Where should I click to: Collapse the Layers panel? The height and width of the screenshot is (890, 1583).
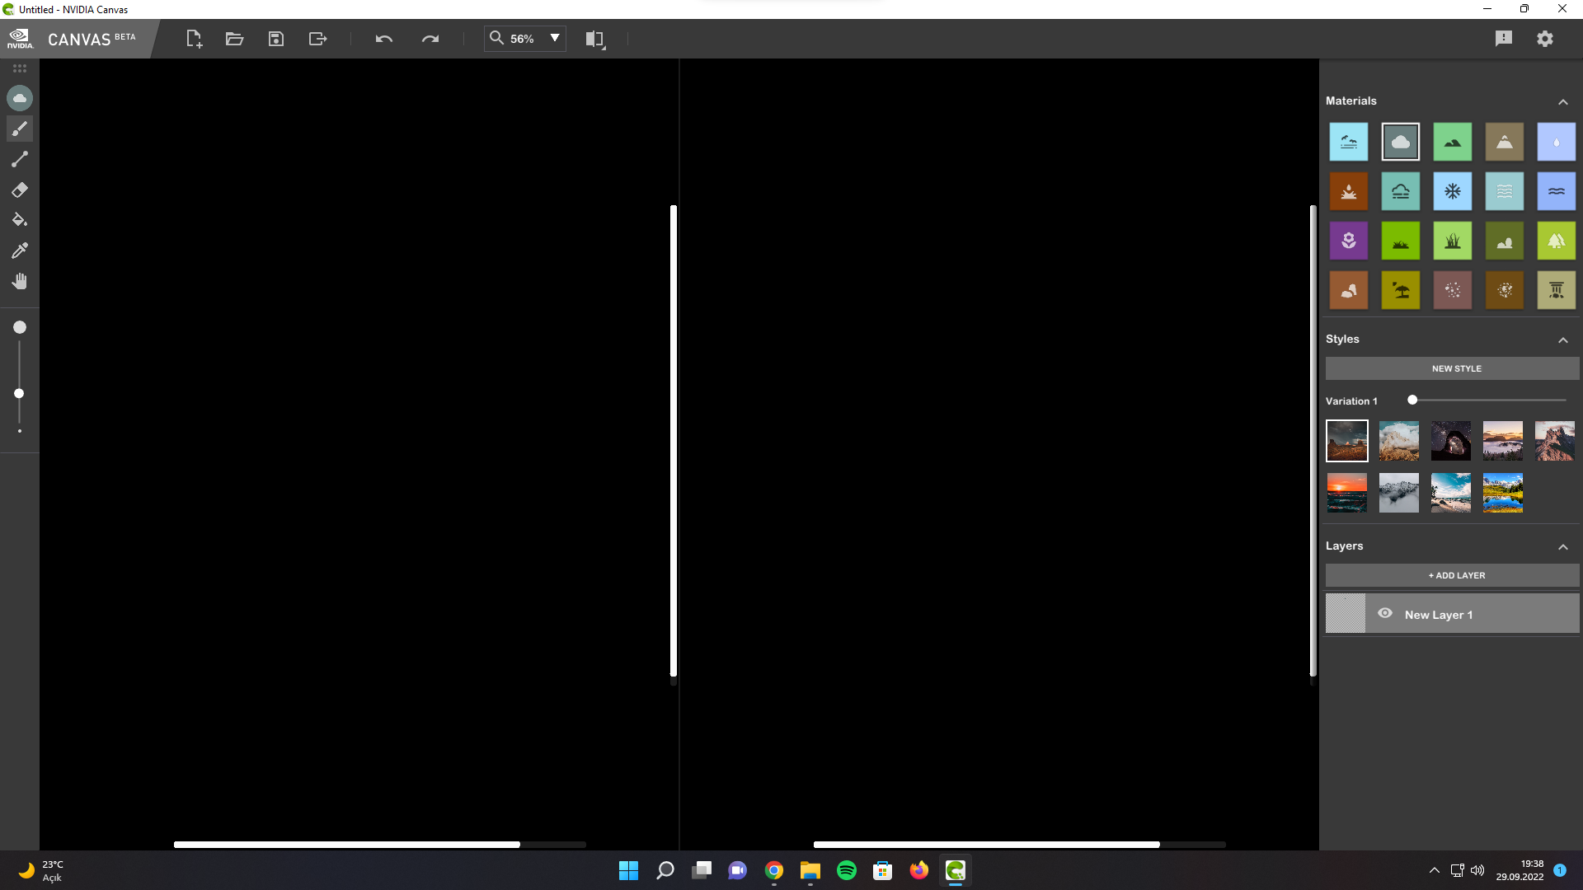(1562, 546)
